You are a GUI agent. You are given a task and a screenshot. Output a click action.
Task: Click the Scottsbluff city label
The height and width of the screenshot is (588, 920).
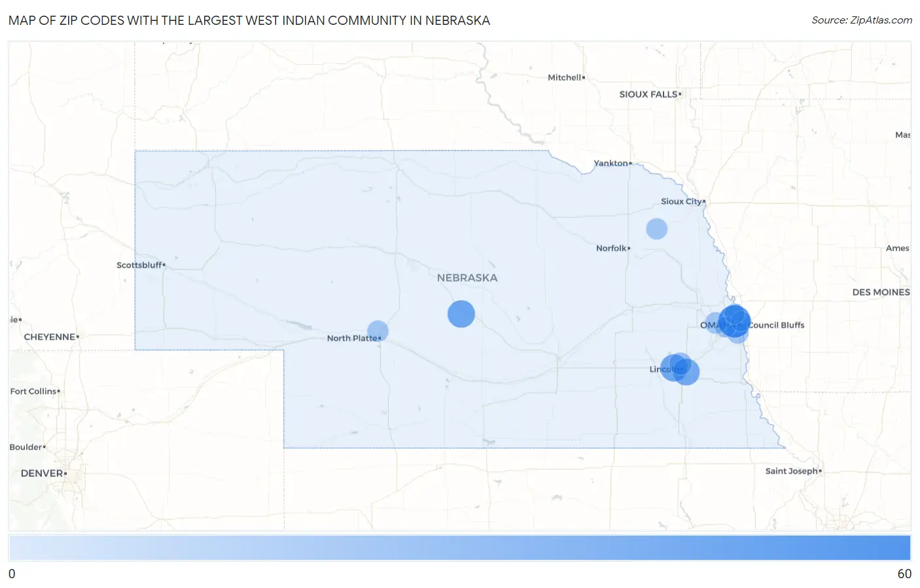pos(139,265)
